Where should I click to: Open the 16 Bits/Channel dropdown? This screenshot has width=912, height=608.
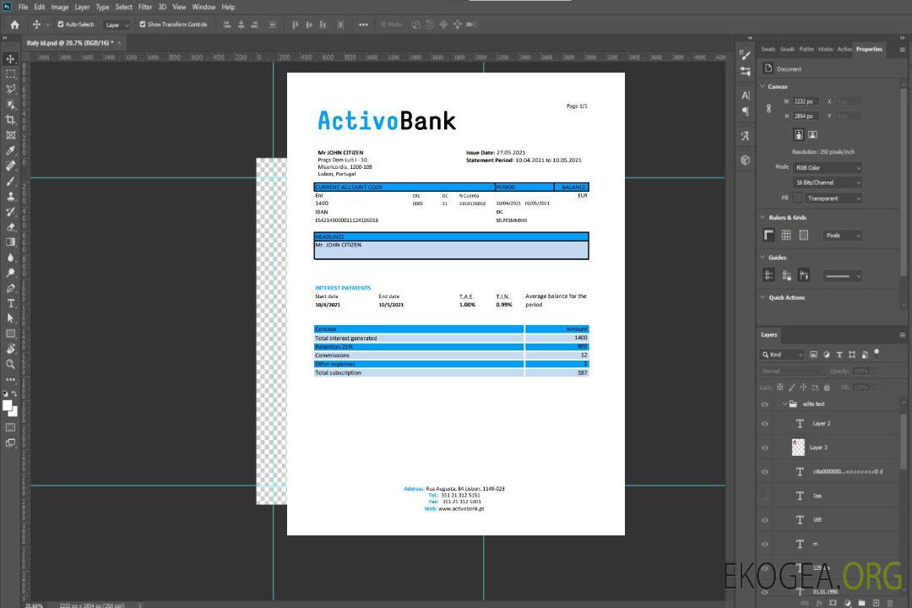click(x=827, y=182)
